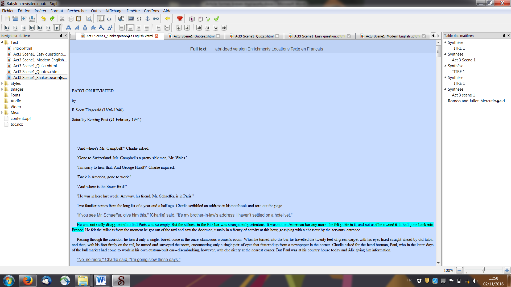Click the strikethrough text formatting icon
The width and height of the screenshot is (511, 287).
(93, 28)
